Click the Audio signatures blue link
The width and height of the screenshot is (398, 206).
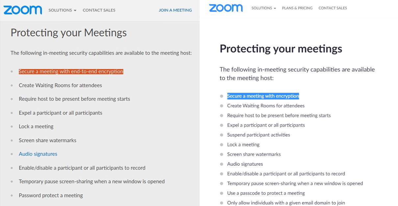[x=38, y=154]
